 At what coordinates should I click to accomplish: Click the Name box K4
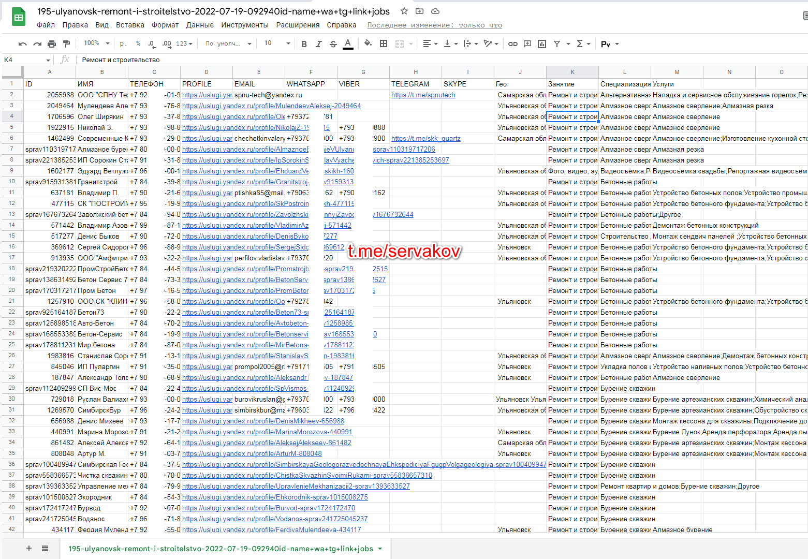click(27, 60)
